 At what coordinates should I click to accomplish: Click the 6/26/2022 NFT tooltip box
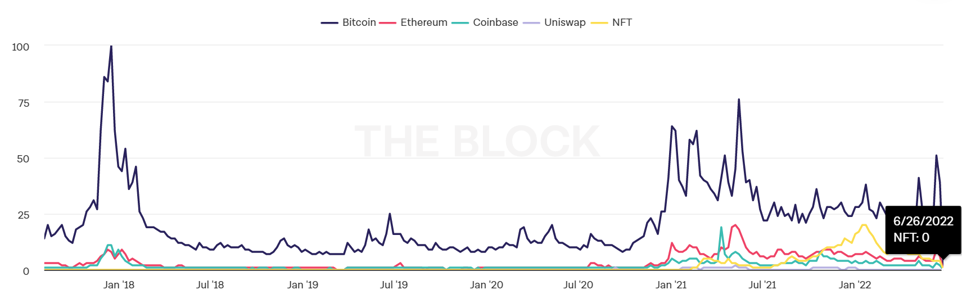coord(923,229)
